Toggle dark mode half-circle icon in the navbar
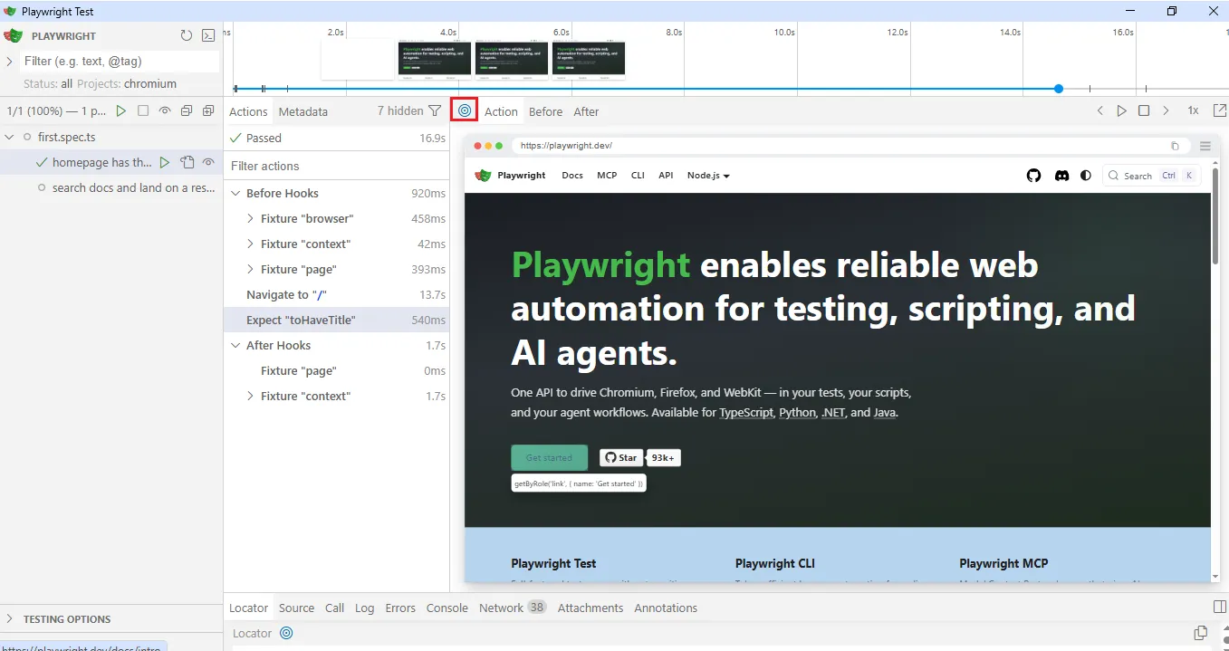This screenshot has width=1229, height=651. coord(1086,176)
